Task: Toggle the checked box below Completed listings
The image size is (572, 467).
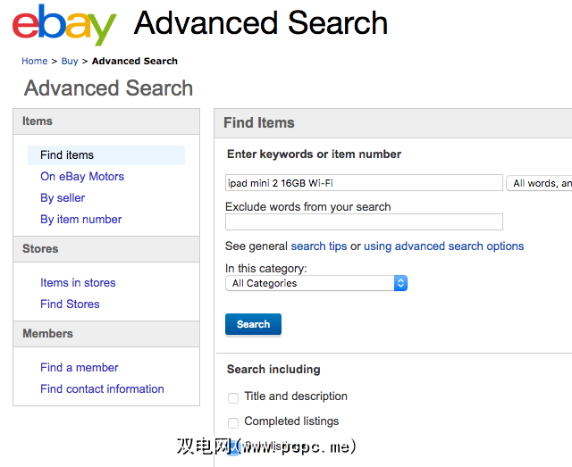Action: (x=233, y=446)
